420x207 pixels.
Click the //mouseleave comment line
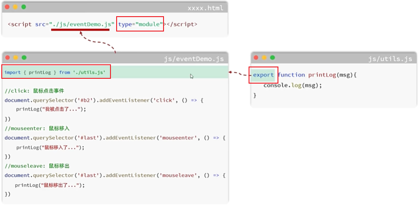point(37,166)
